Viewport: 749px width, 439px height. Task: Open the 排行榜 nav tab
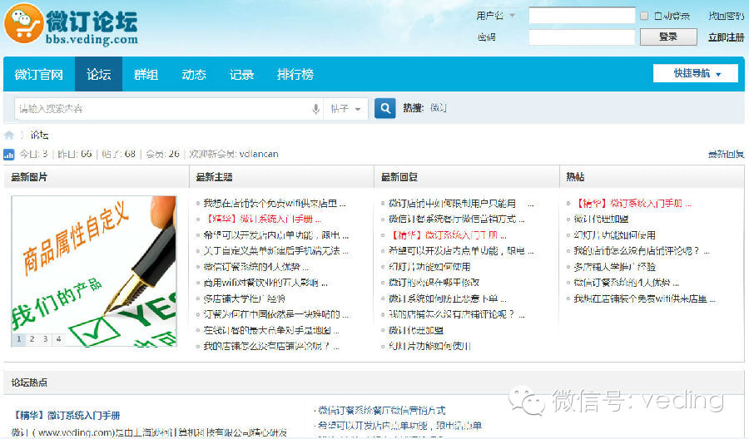(295, 75)
